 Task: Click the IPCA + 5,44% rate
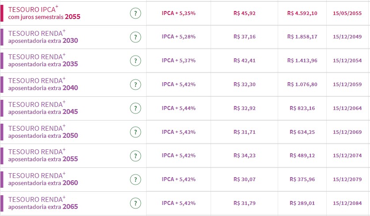pos(178,108)
